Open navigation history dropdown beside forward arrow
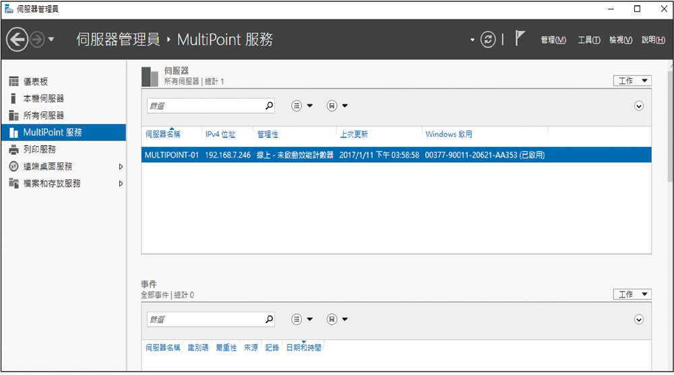The image size is (674, 375). [51, 40]
